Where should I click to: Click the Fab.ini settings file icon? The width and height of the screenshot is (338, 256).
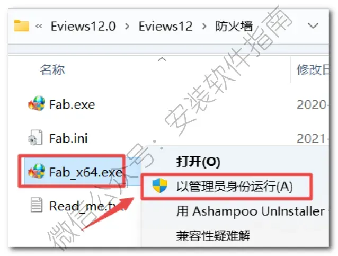coord(35,137)
